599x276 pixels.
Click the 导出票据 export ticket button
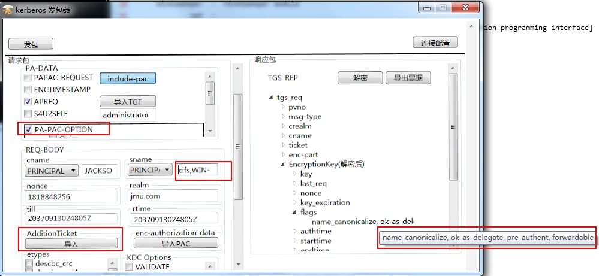coord(411,78)
